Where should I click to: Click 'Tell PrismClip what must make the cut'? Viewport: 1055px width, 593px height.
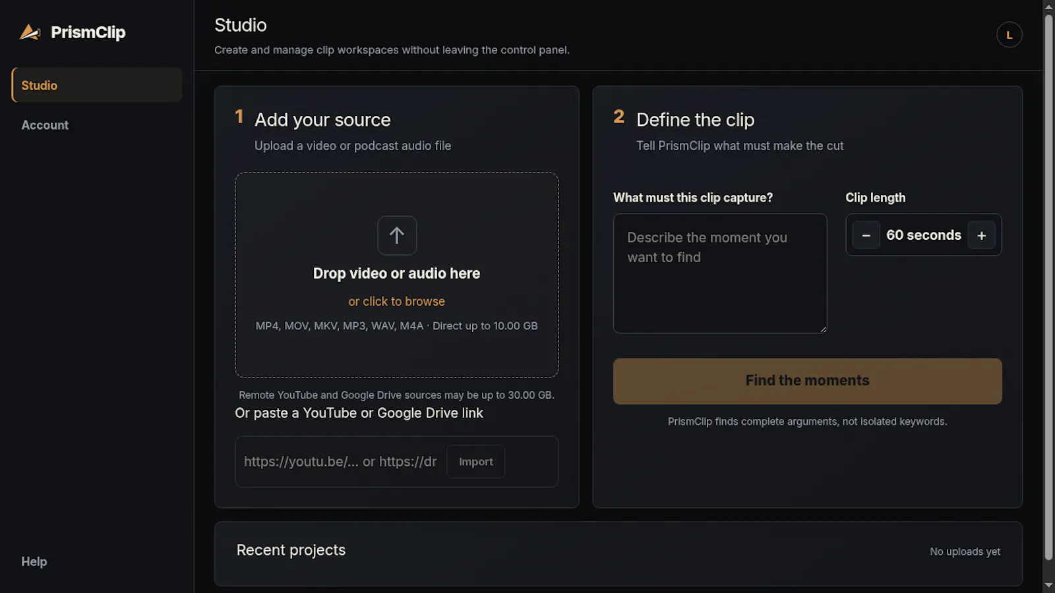pyautogui.click(x=739, y=146)
